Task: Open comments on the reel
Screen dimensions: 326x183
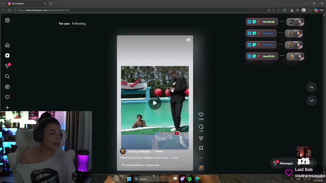Action: click(201, 127)
